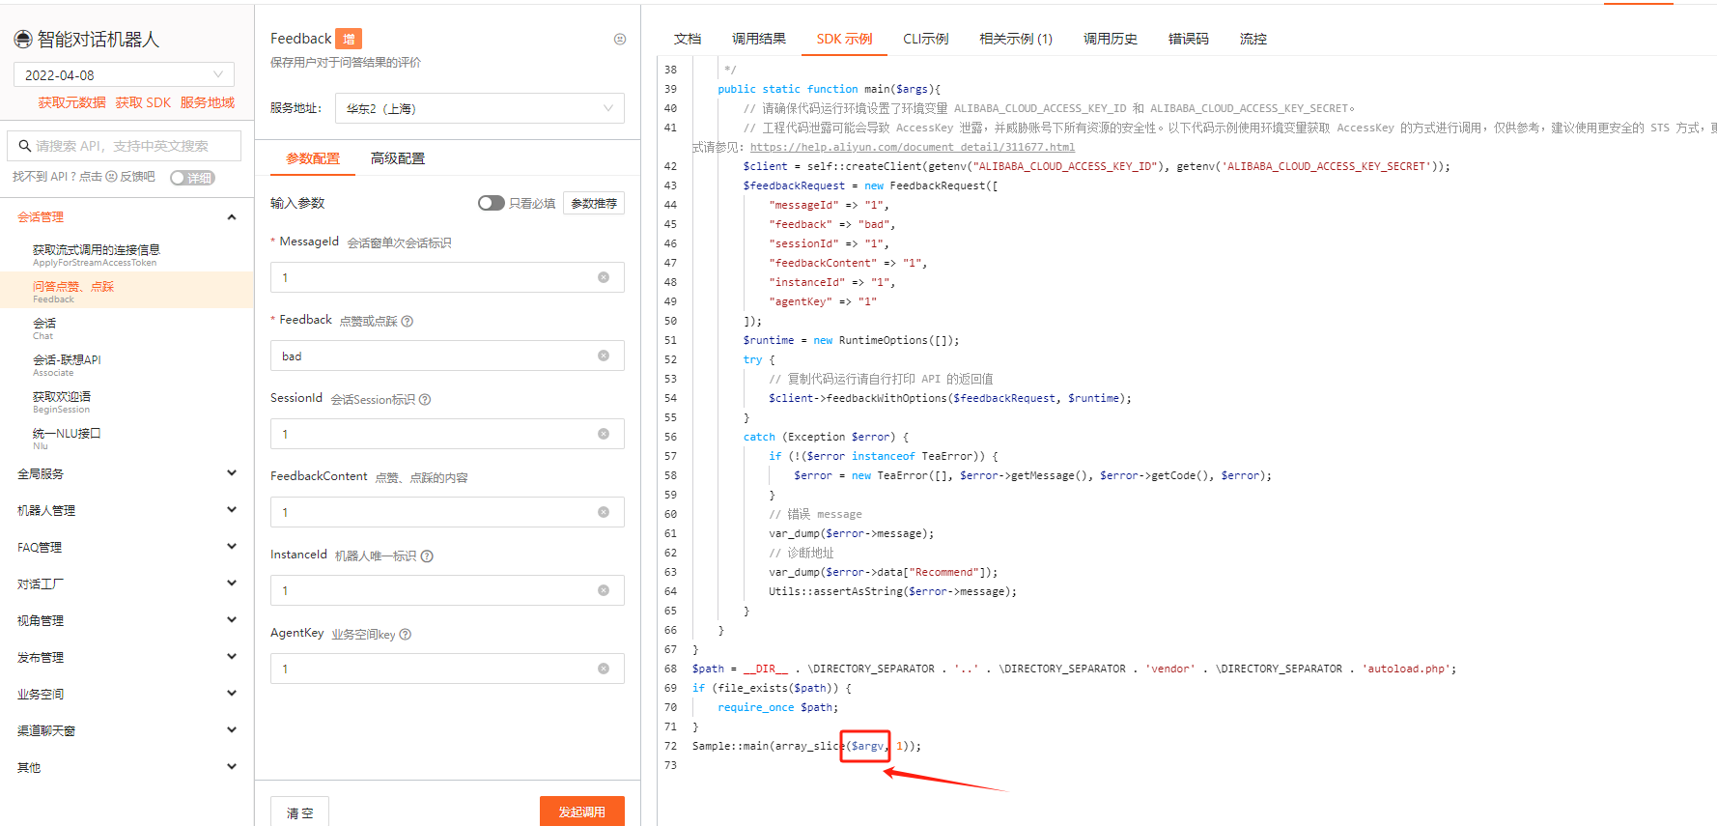Clear the AgentKey field value
1717x826 pixels.
coord(604,669)
